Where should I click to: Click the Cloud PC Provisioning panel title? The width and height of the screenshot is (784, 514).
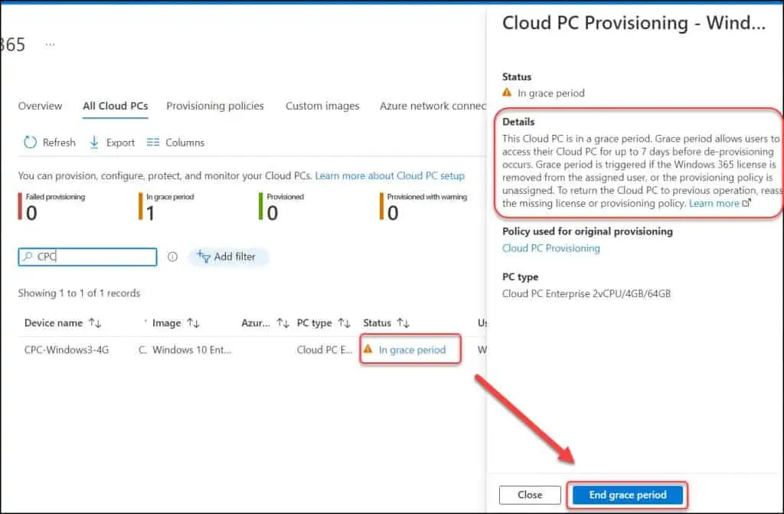coord(633,23)
